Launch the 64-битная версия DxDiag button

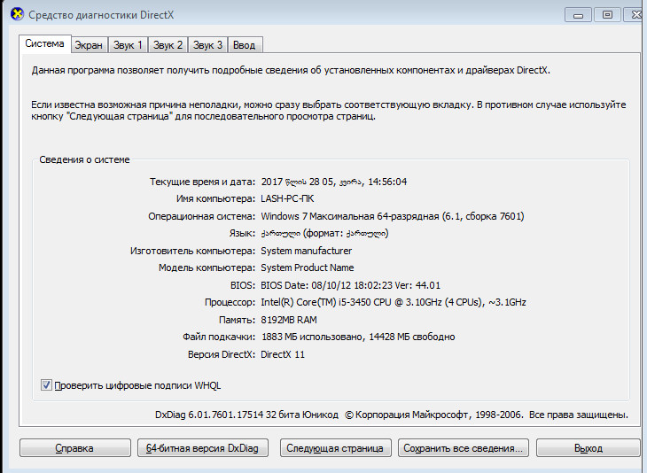pos(203,448)
